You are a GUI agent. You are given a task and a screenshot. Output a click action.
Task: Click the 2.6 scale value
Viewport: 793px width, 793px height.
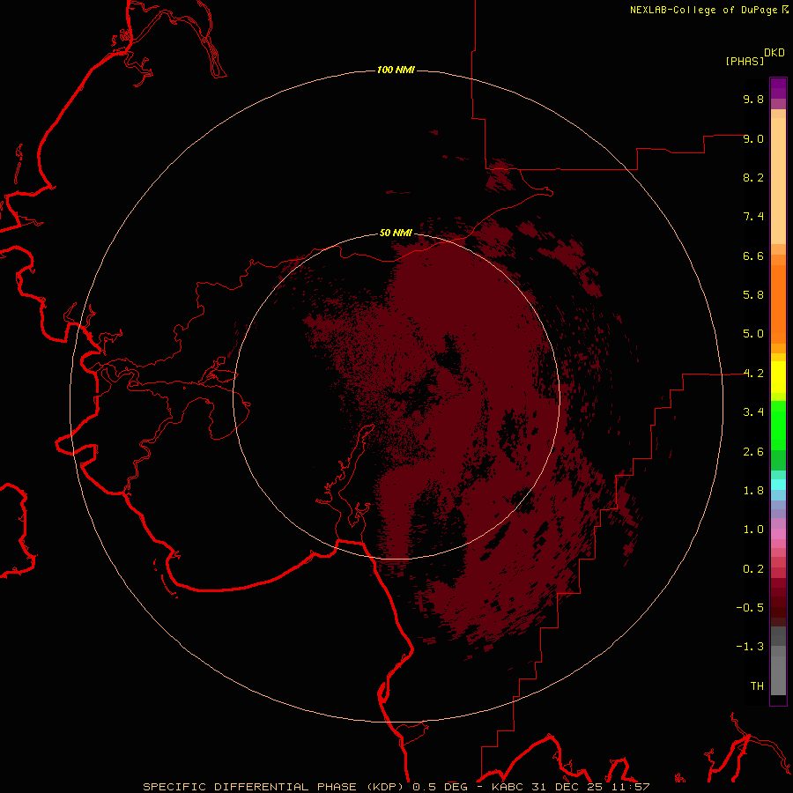tap(753, 452)
